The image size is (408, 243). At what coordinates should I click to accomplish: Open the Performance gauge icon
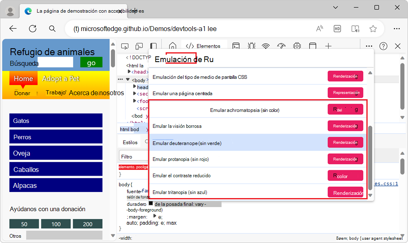(x=281, y=46)
